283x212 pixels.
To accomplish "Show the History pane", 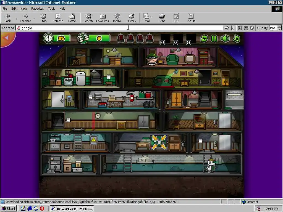I will pyautogui.click(x=131, y=18).
